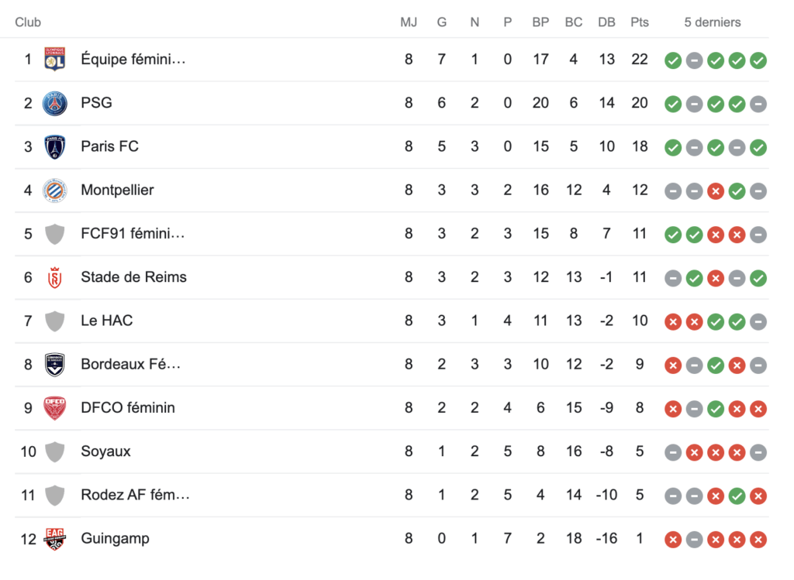Click the DB goal difference header

coord(606,22)
